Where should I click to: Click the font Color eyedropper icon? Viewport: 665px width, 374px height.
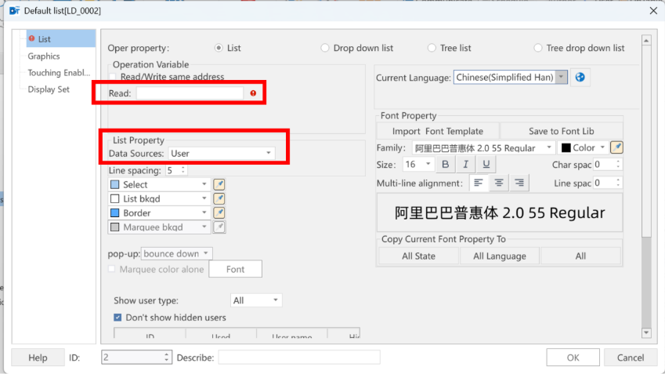[616, 147]
